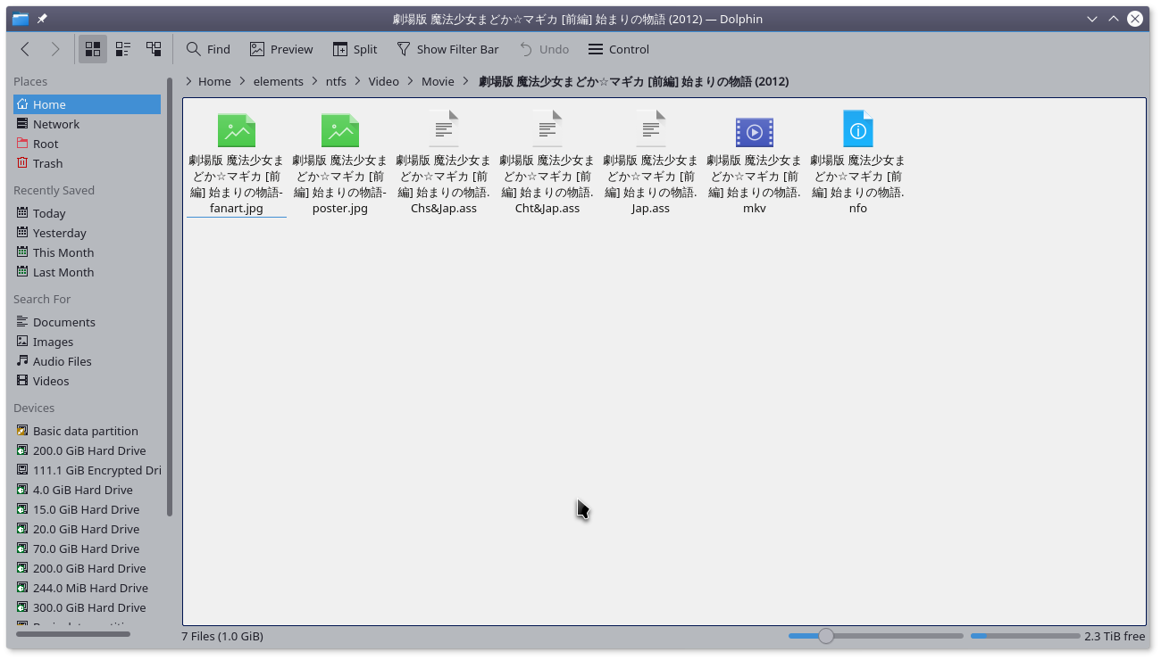1161x660 pixels.
Task: Switch to Compact view mode
Action: point(123,49)
